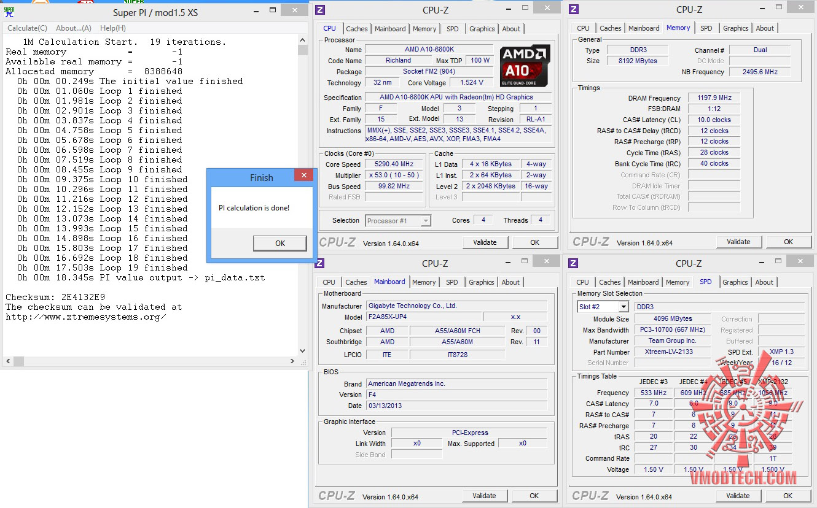Switch to CPU tab in the Memory CPU-Z window
Image resolution: width=817 pixels, height=508 pixels.
point(583,28)
